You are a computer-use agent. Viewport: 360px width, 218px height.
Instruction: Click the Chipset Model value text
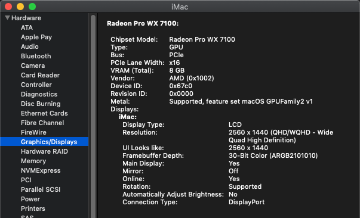click(202, 39)
